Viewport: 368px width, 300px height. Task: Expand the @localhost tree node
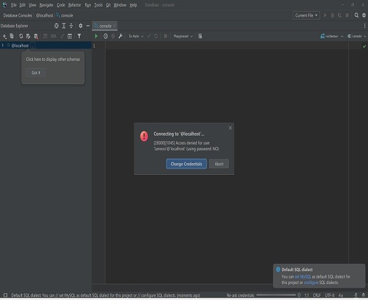click(x=3, y=45)
